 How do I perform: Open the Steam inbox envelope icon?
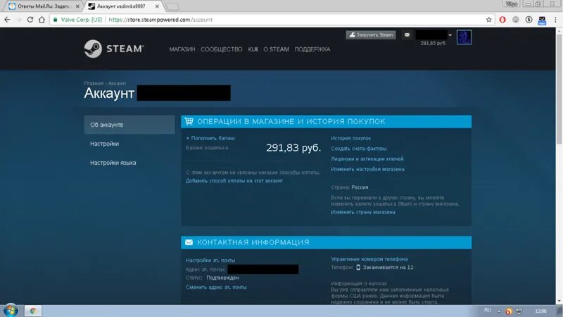click(407, 35)
